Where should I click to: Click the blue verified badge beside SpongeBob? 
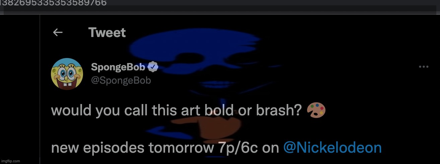153,67
